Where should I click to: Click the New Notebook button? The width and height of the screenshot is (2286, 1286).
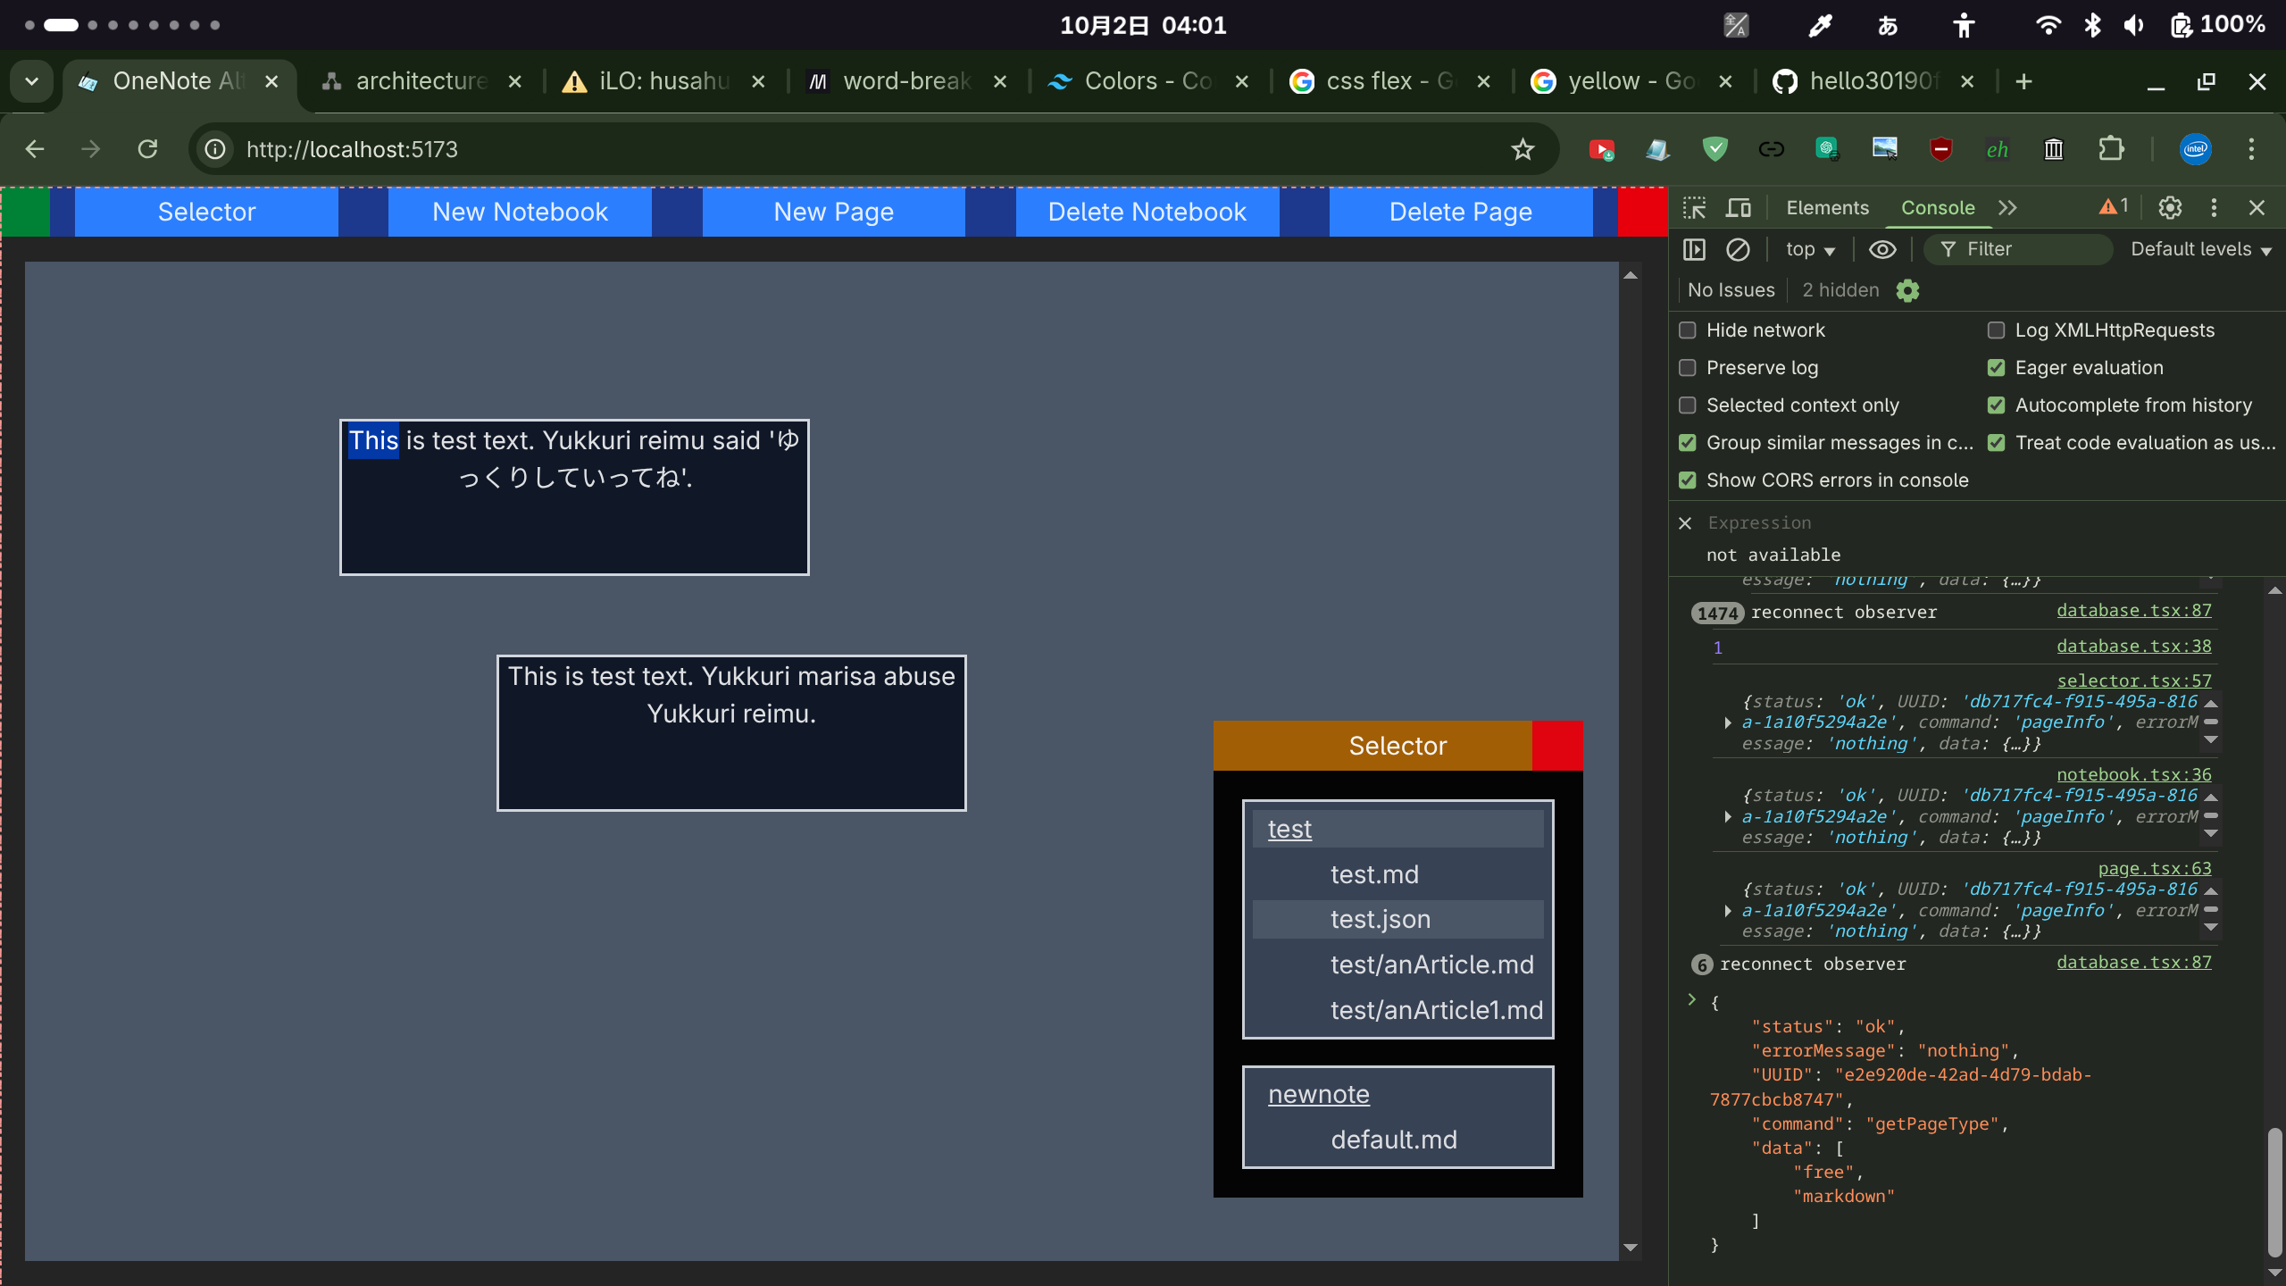[x=520, y=212]
